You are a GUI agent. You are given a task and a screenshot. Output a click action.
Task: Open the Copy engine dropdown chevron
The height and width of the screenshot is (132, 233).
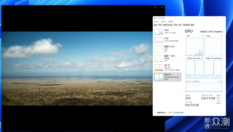205,36
